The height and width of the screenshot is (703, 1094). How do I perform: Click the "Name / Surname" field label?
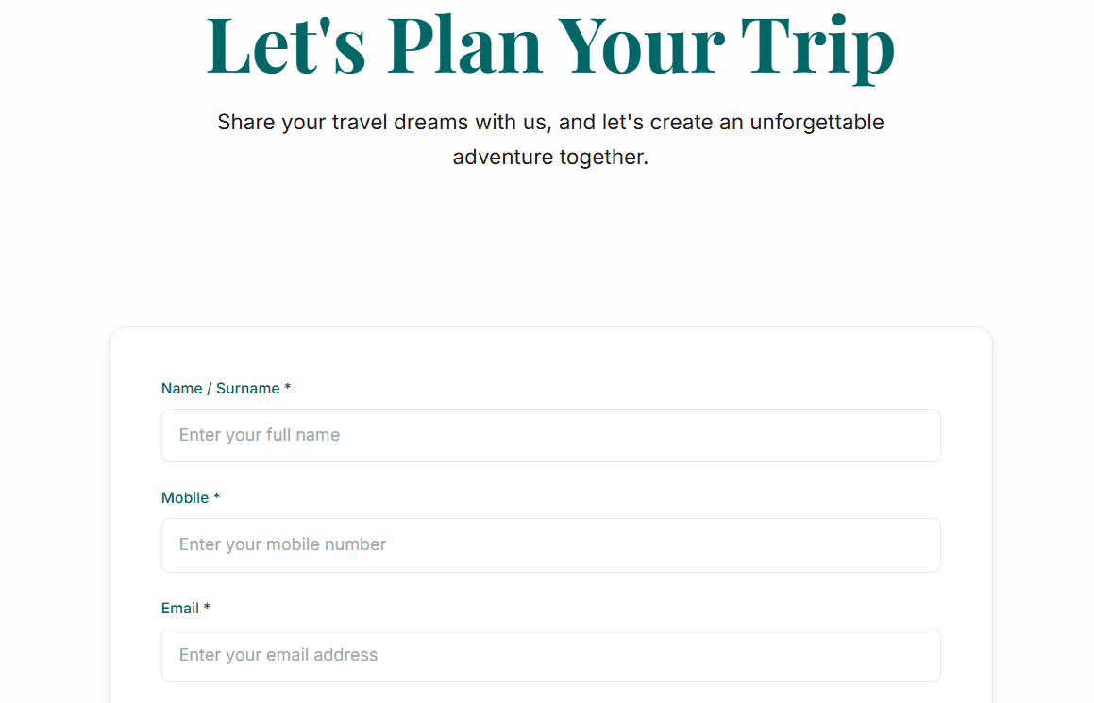(x=220, y=388)
